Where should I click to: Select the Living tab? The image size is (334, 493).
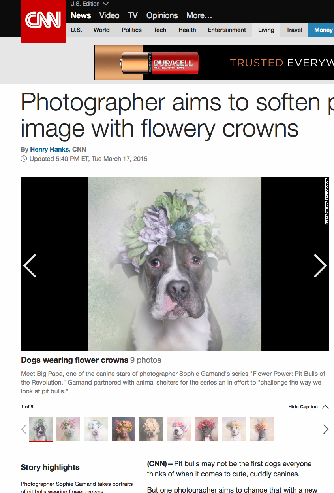pyautogui.click(x=266, y=30)
